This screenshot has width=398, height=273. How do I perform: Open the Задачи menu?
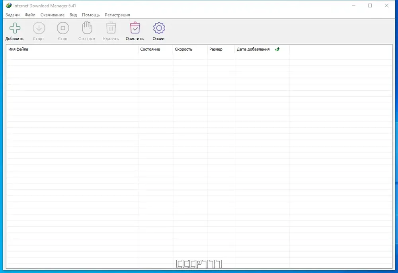tap(12, 15)
